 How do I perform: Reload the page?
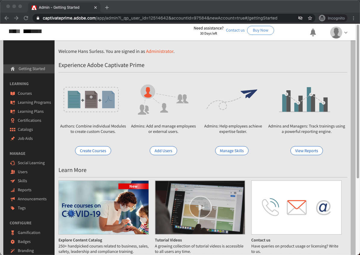[26, 18]
